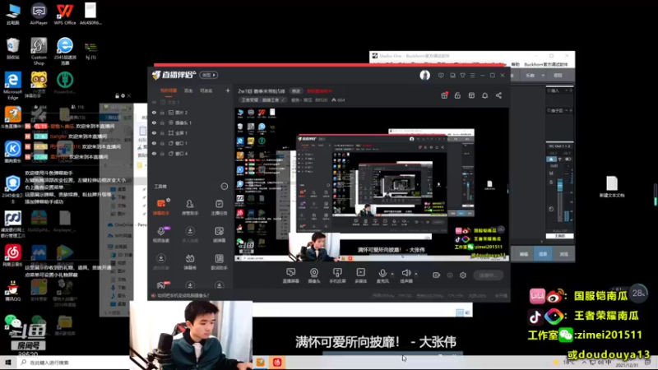Screen dimensions: 658x370
Task: Hide the 窗口 4 layer with eye icon
Action: [154, 154]
